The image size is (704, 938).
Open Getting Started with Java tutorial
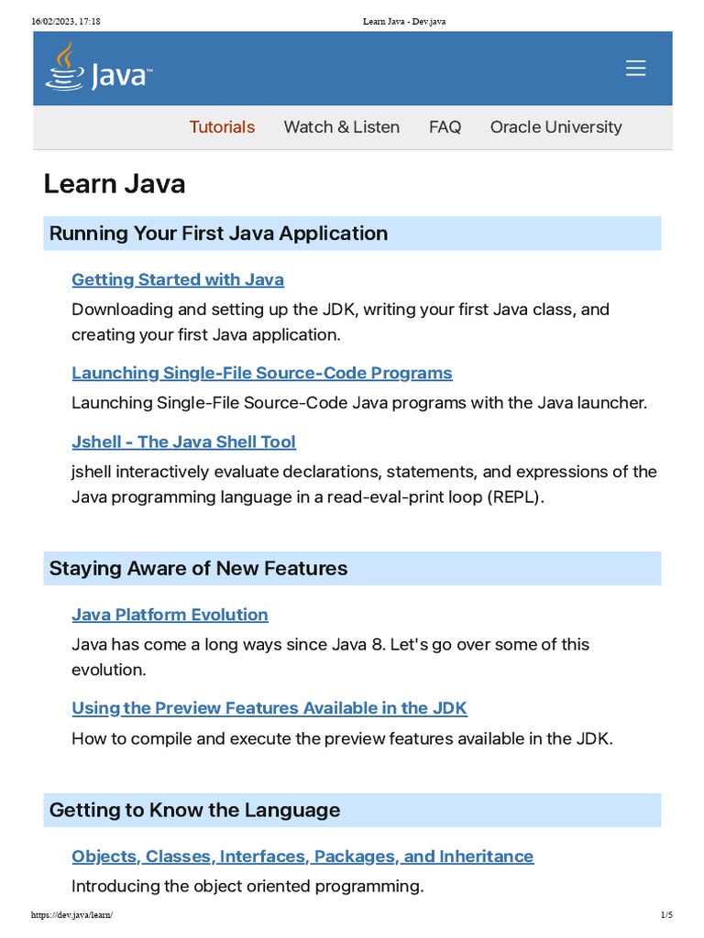(x=178, y=279)
